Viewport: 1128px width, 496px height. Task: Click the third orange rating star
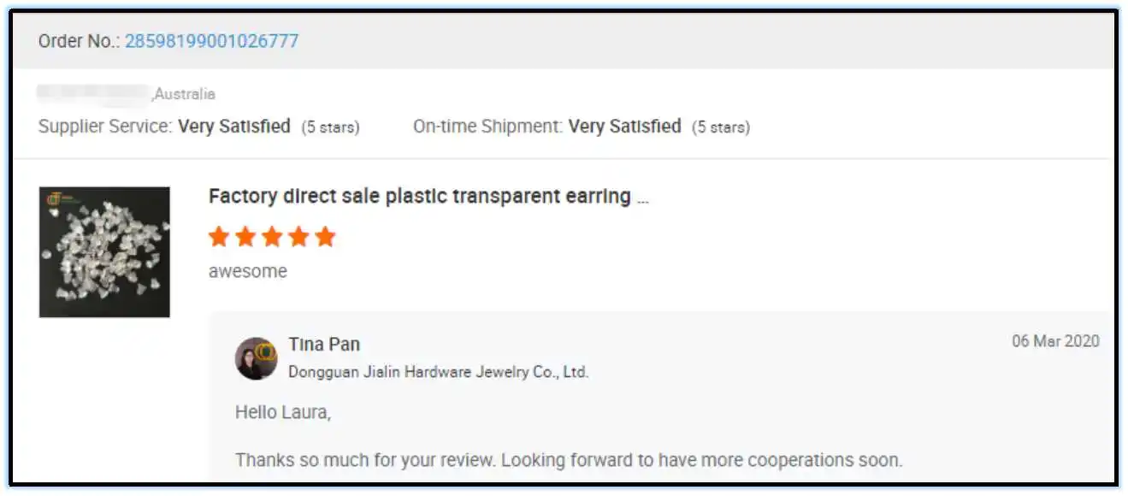coord(272,237)
